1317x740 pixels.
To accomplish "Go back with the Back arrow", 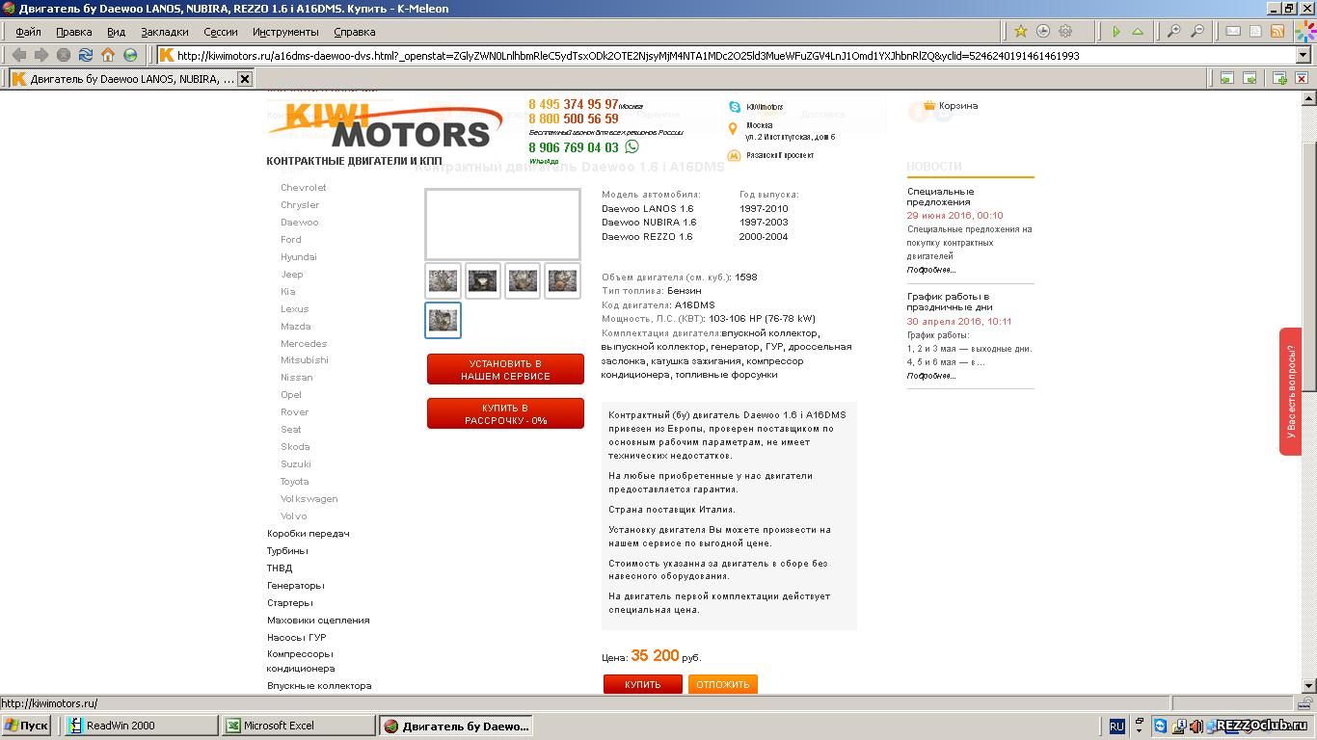I will (19, 56).
